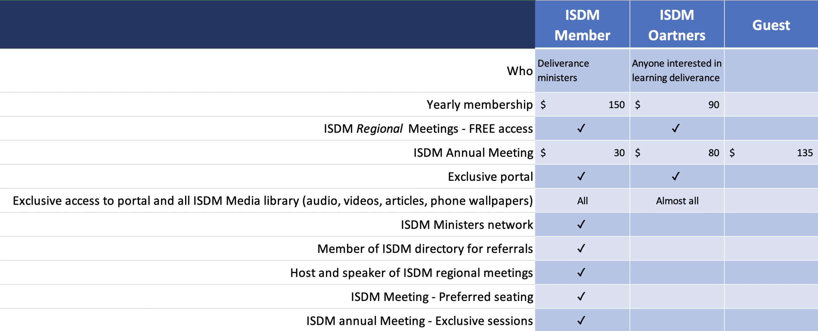Select ISDM Oartners checkmark in Exclusive portal row

click(675, 176)
